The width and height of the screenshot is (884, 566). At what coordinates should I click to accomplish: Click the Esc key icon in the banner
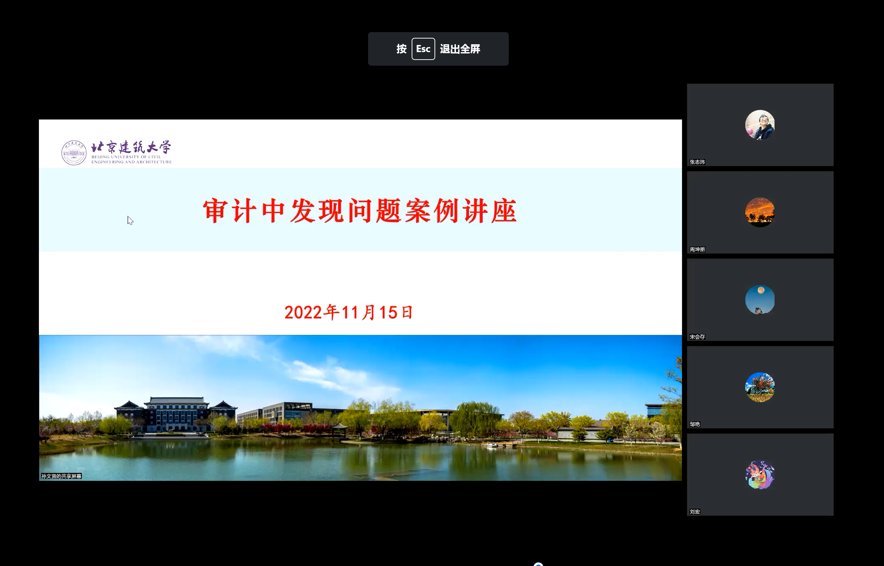click(423, 48)
